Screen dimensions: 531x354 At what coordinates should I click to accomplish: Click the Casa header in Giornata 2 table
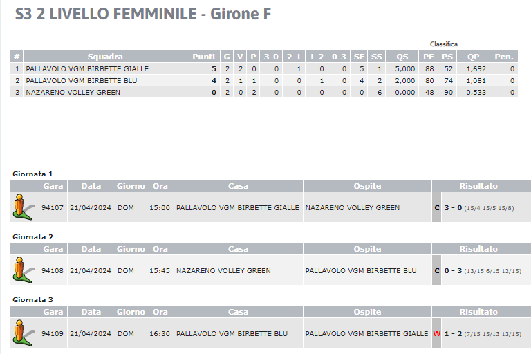pyautogui.click(x=238, y=249)
